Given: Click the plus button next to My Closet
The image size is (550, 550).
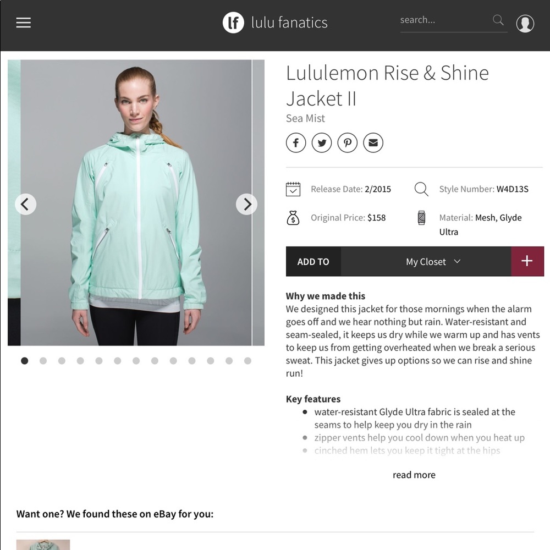Looking at the screenshot, I should (x=527, y=261).
